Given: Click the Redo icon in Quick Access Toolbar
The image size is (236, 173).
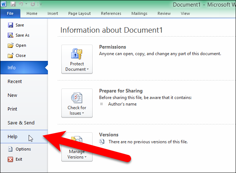Looking at the screenshot, I should [33, 4].
